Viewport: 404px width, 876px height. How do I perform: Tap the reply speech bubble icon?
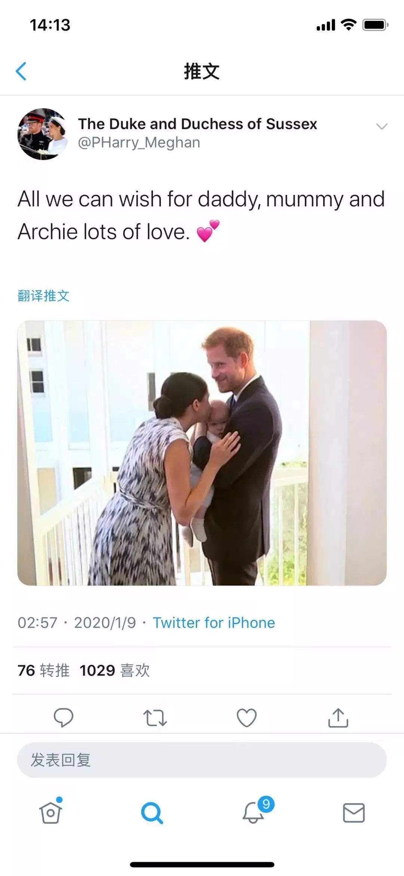(x=63, y=718)
